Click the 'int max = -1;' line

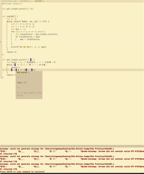(x=18, y=29)
